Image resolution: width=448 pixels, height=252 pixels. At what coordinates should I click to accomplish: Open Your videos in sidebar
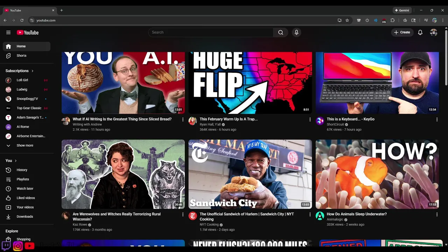coord(27,207)
